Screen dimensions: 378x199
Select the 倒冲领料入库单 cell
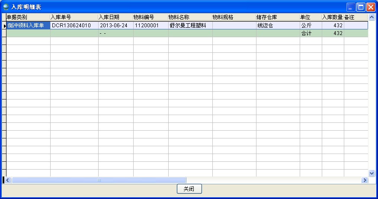(x=28, y=26)
